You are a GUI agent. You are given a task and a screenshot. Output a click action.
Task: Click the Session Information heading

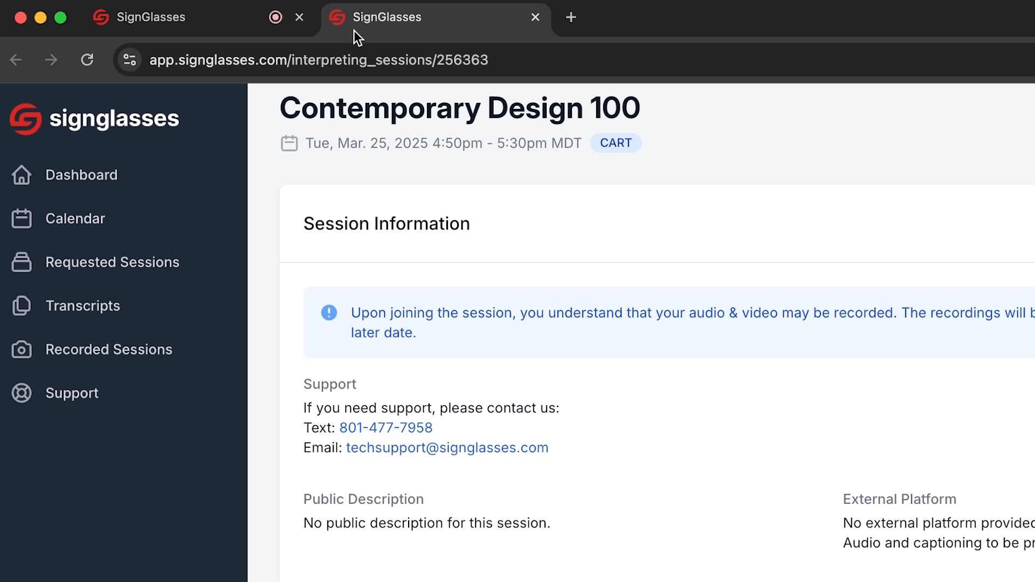(x=387, y=224)
